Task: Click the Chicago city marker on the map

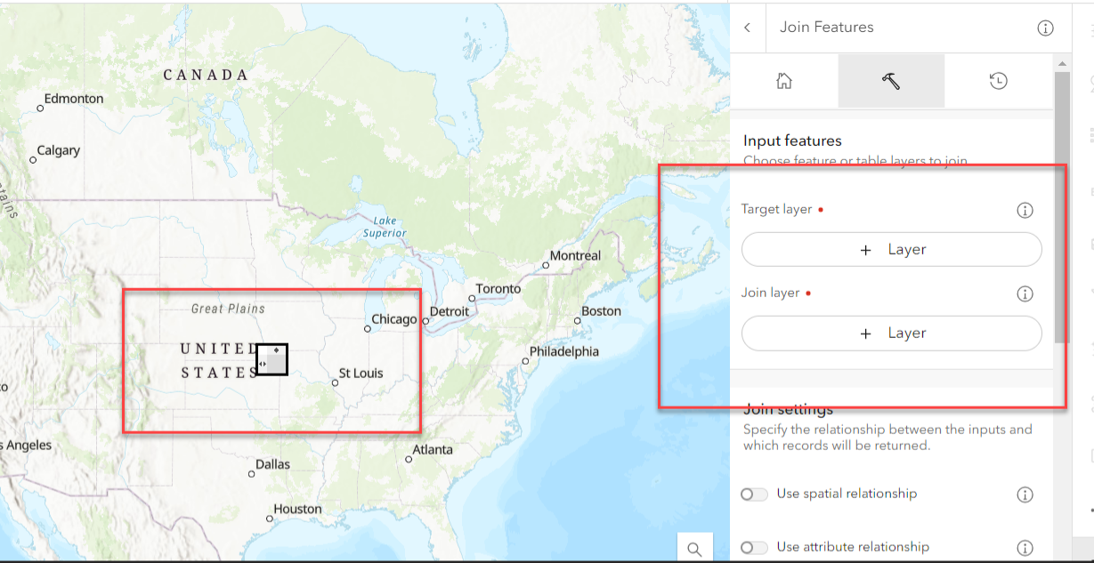Action: point(368,328)
